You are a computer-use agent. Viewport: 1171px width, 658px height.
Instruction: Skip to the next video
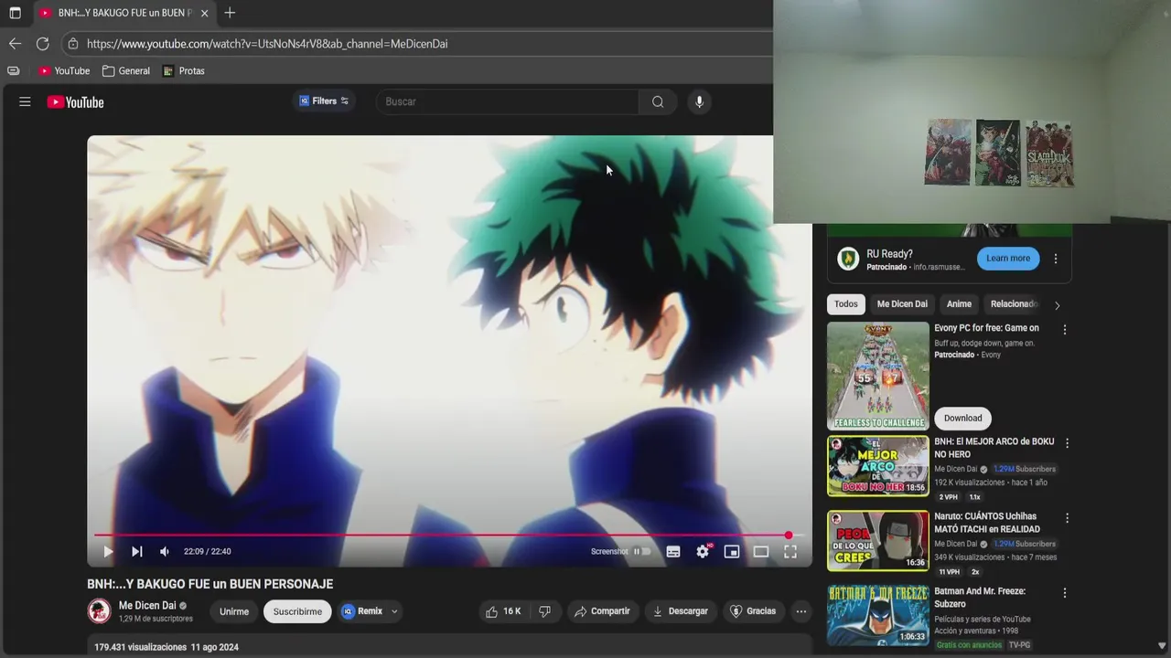point(136,551)
